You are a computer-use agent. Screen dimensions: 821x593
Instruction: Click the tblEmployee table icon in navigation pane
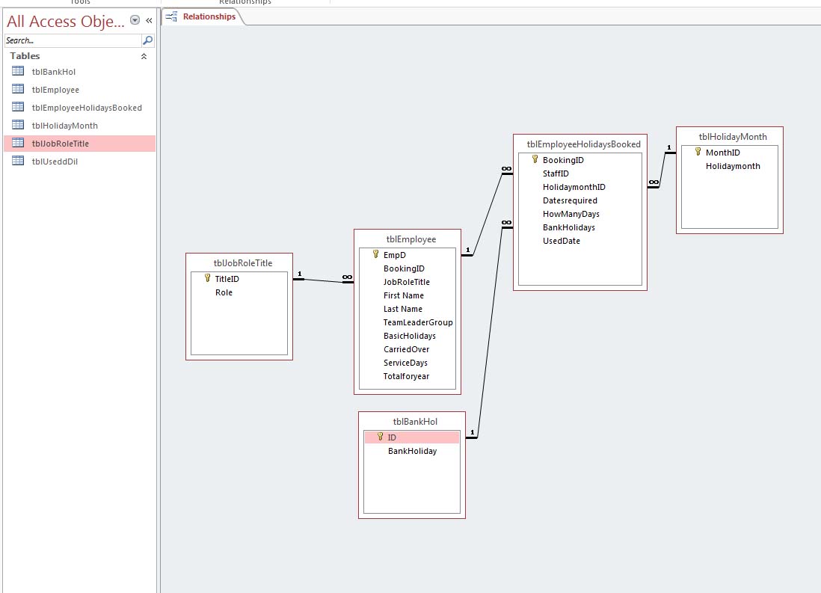click(x=18, y=89)
